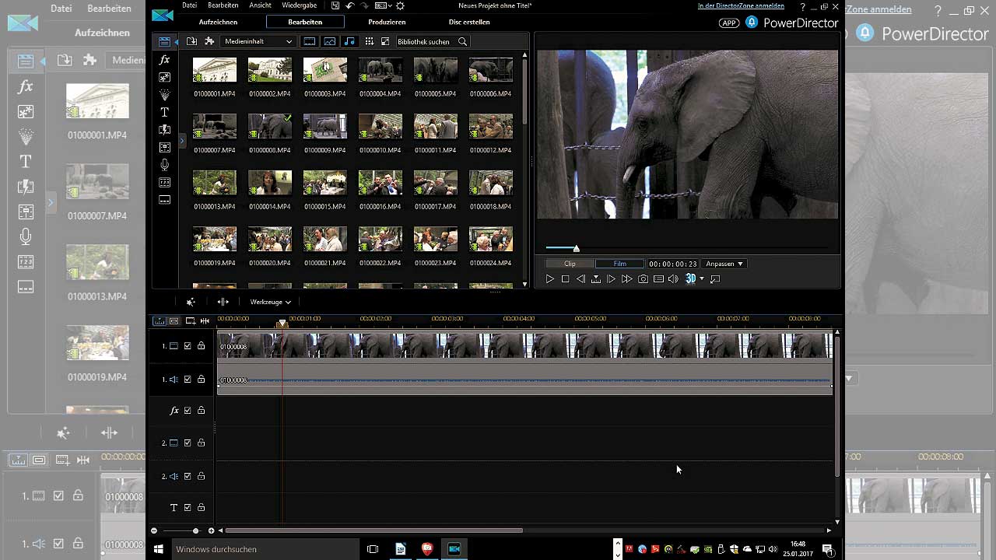
Task: Click the Magic Tools wand icon above timeline
Action: 191,302
